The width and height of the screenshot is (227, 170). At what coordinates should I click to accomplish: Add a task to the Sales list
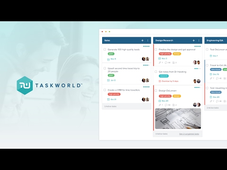(142, 41)
